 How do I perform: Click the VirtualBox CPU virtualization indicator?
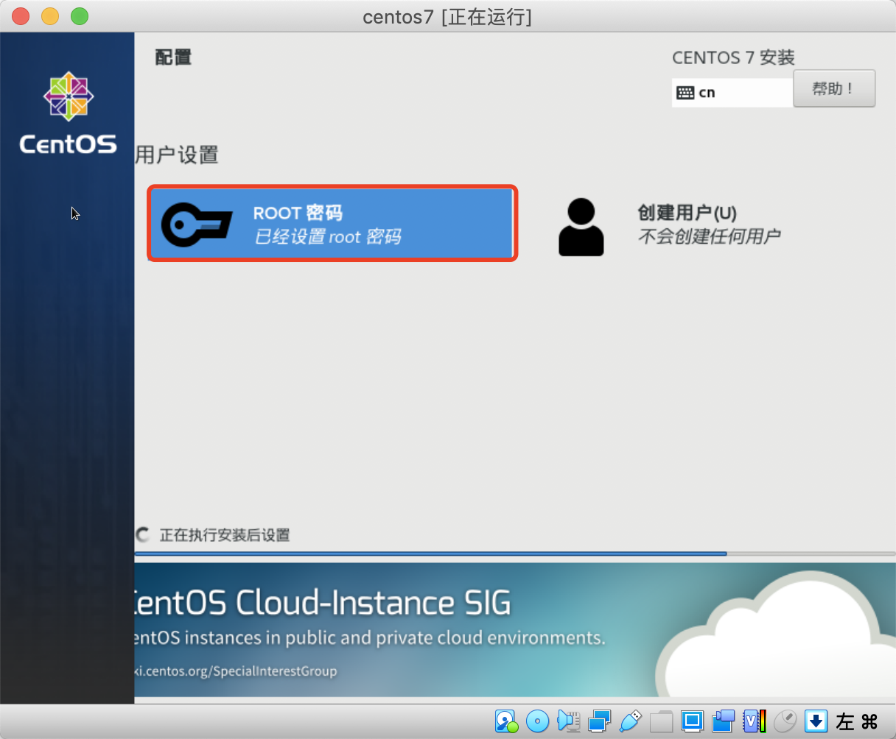point(754,721)
